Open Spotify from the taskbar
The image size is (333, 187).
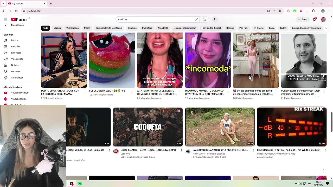80,184
